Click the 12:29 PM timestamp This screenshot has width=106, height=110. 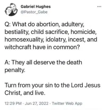click(13, 103)
